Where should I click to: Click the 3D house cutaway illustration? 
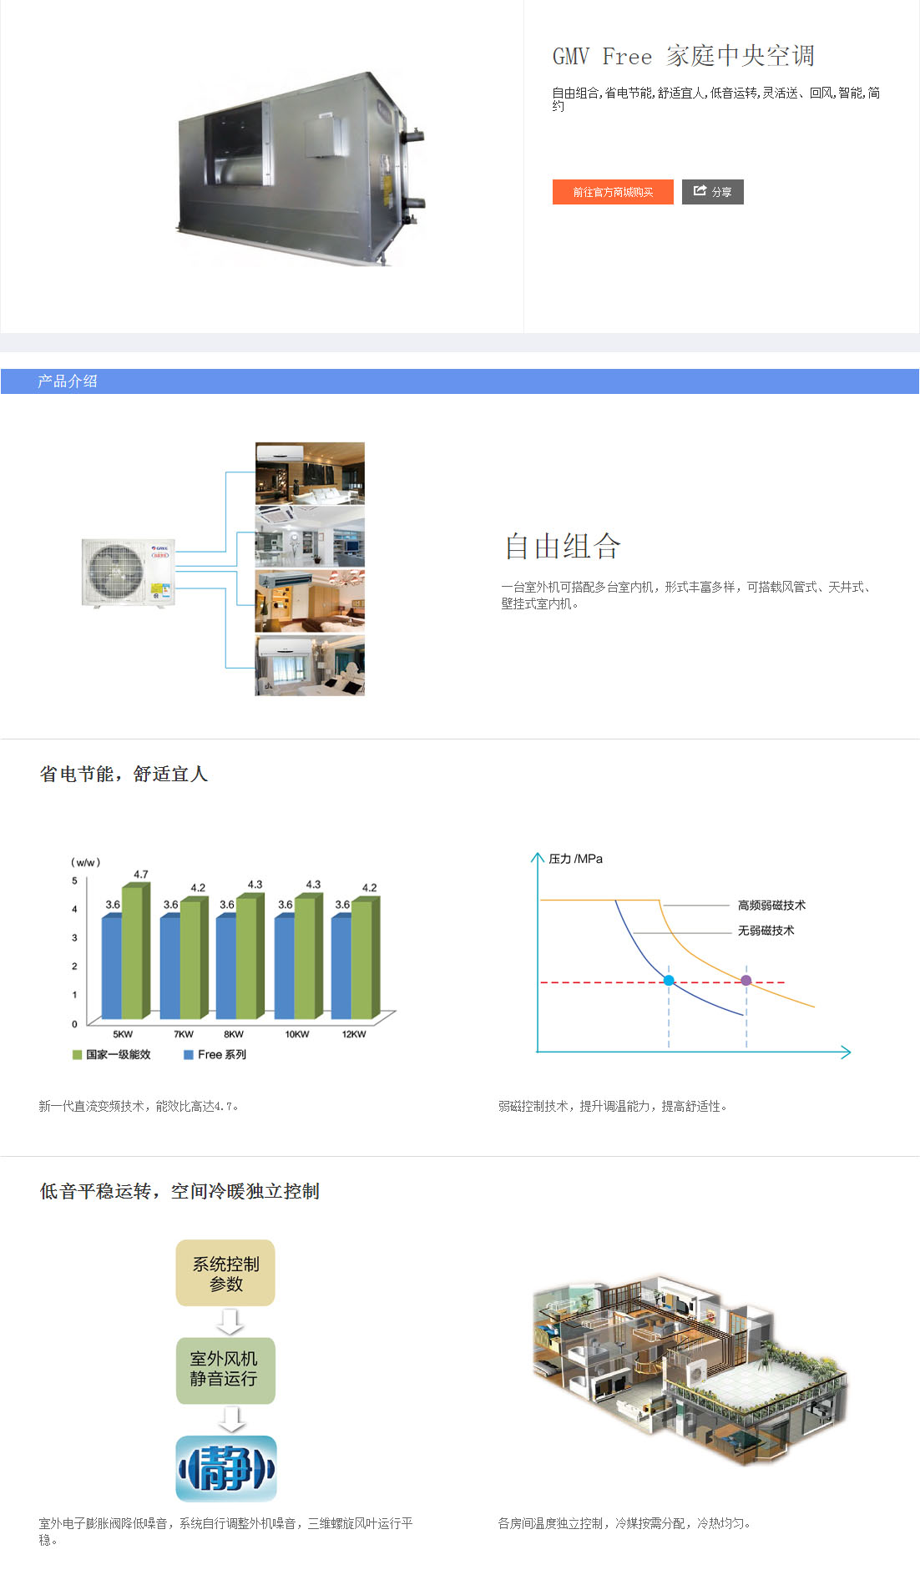[x=689, y=1369]
